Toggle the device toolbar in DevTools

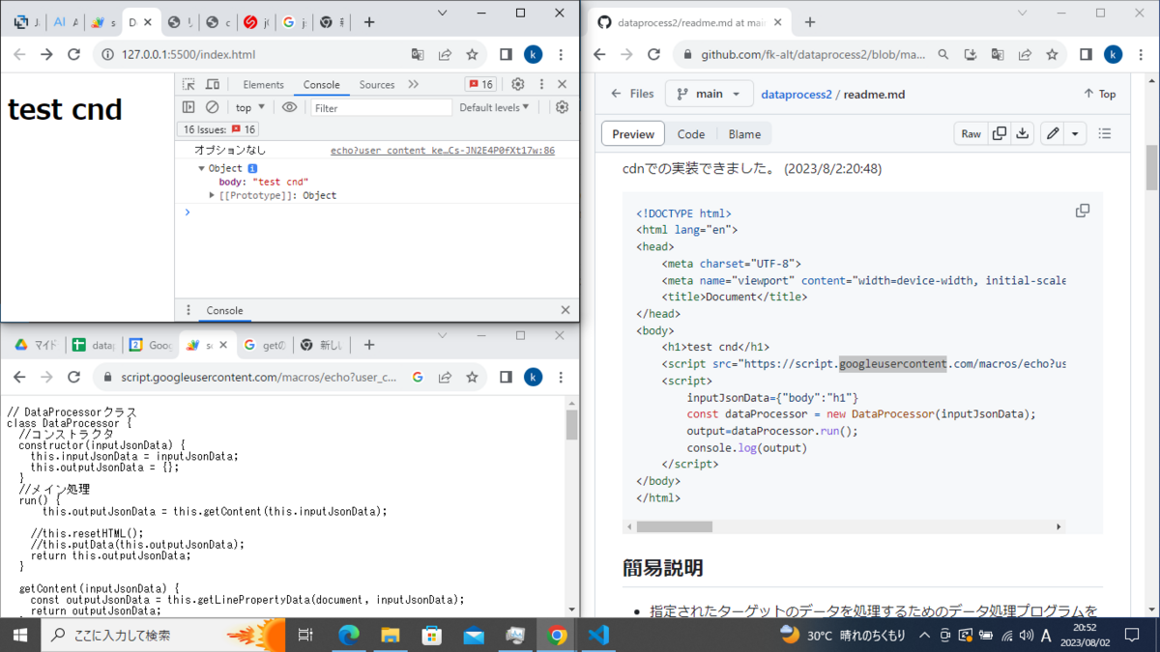click(x=213, y=84)
